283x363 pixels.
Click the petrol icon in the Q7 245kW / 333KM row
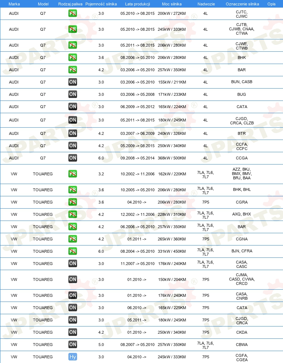(72, 29)
